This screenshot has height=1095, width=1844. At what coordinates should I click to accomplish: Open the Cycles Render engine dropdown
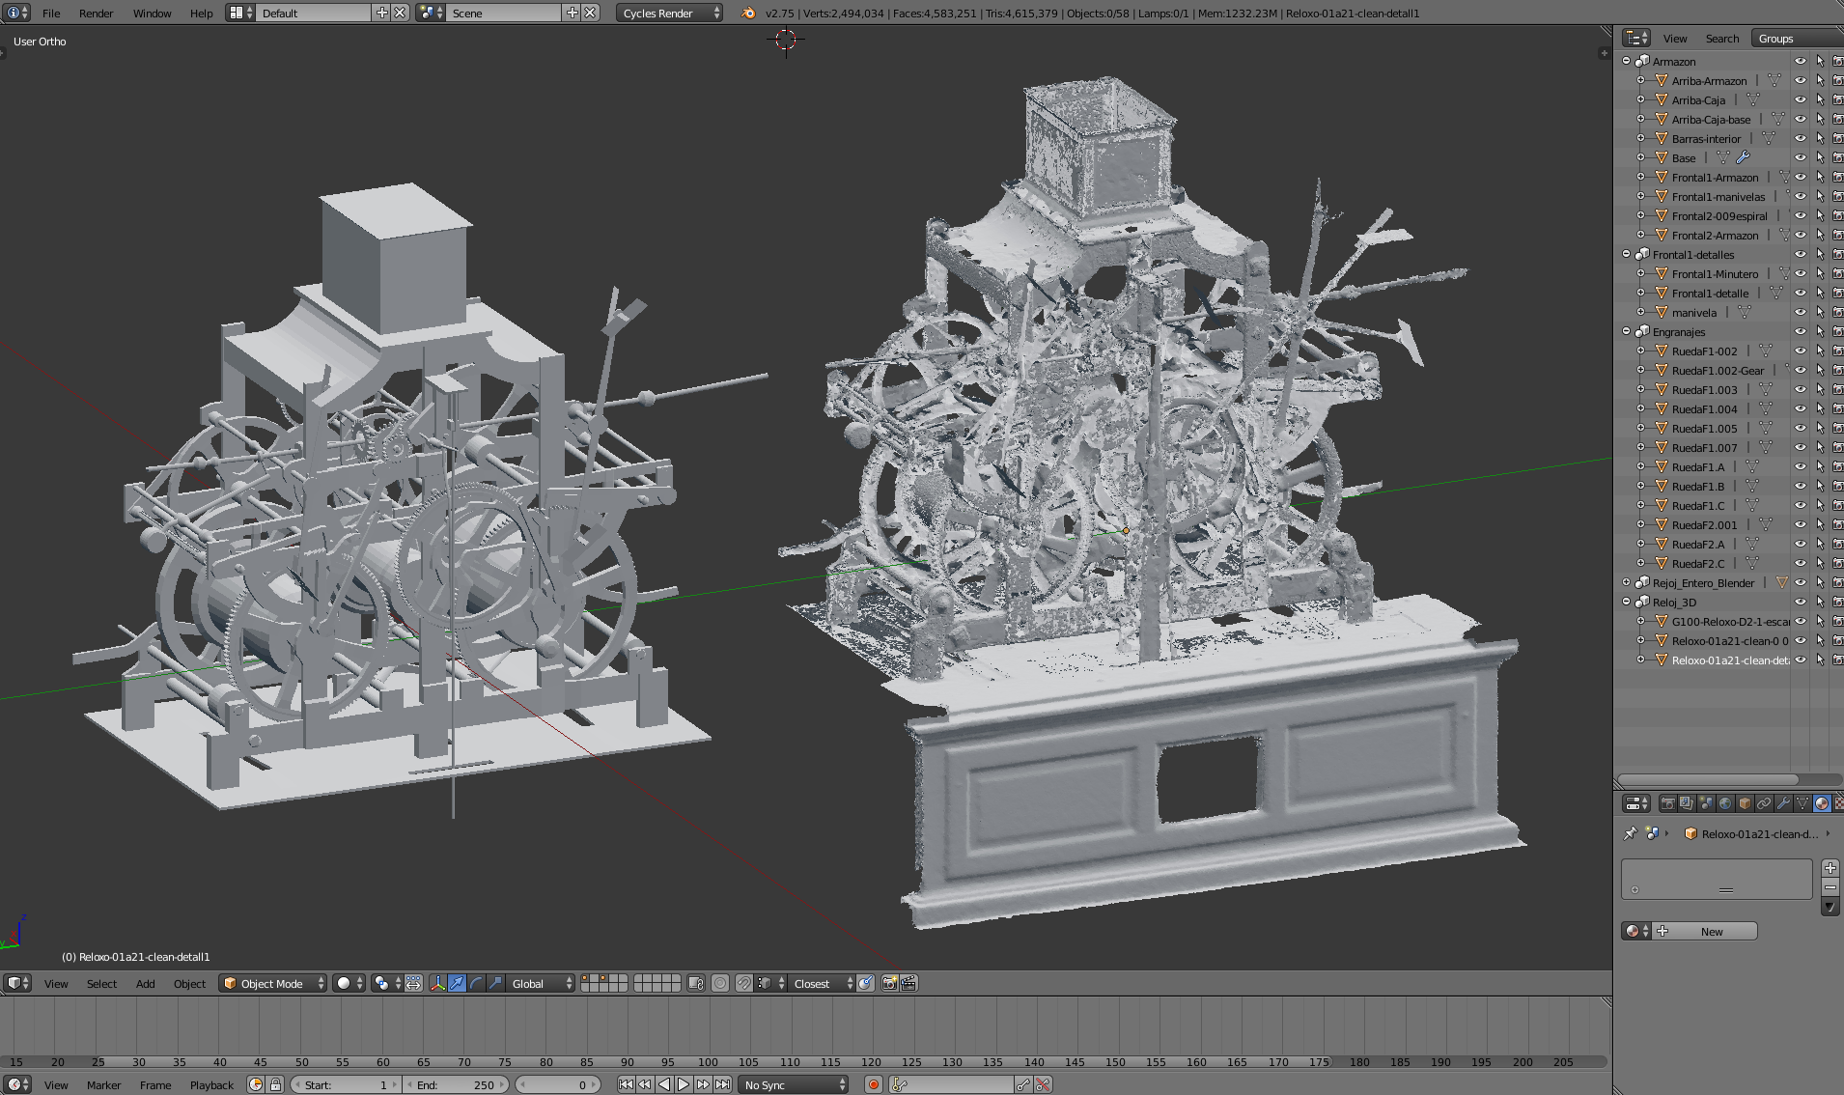[x=669, y=13]
